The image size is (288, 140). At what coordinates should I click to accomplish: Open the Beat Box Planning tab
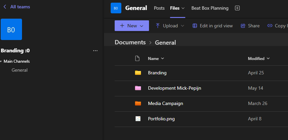[x=210, y=8]
